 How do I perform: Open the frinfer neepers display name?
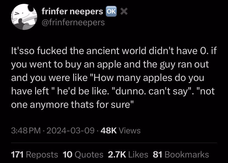point(72,12)
